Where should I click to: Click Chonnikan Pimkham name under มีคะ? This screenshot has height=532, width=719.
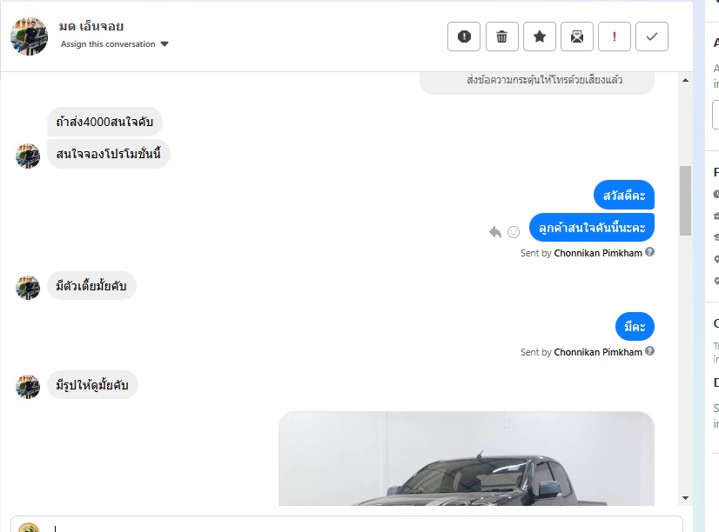coord(598,352)
